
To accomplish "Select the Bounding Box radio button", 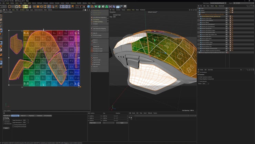I will click(x=4, y=124).
